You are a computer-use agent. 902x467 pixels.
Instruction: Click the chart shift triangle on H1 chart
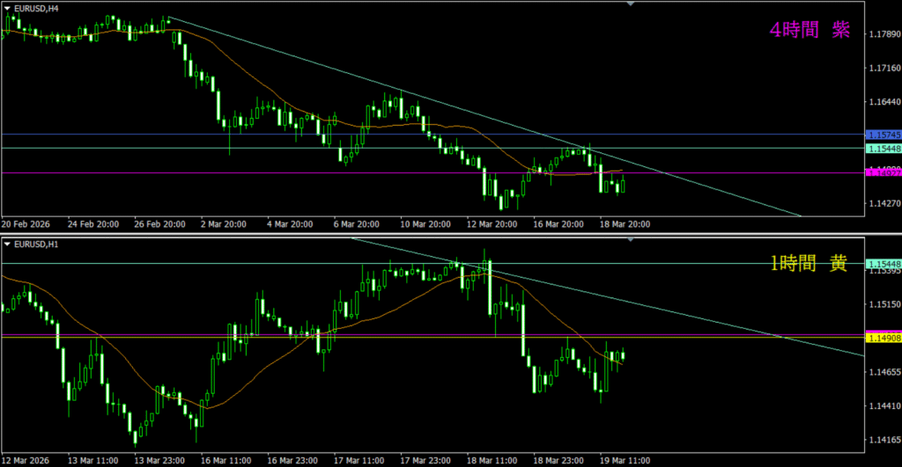(x=630, y=239)
